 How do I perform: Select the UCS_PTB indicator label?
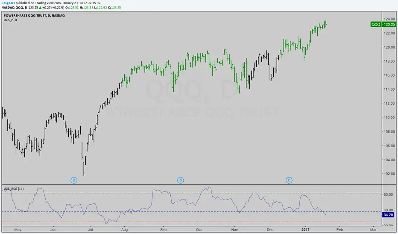pos(10,20)
